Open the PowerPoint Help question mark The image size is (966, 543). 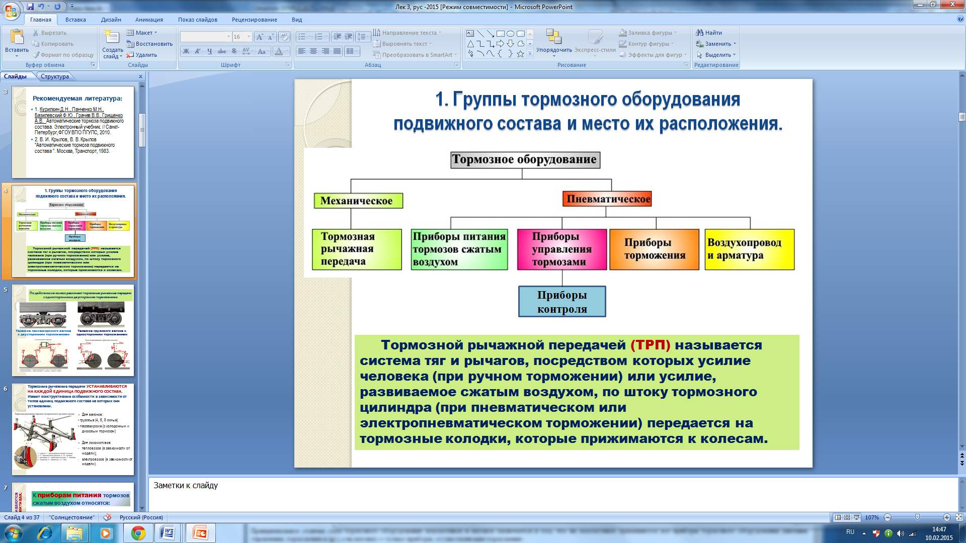[x=960, y=19]
